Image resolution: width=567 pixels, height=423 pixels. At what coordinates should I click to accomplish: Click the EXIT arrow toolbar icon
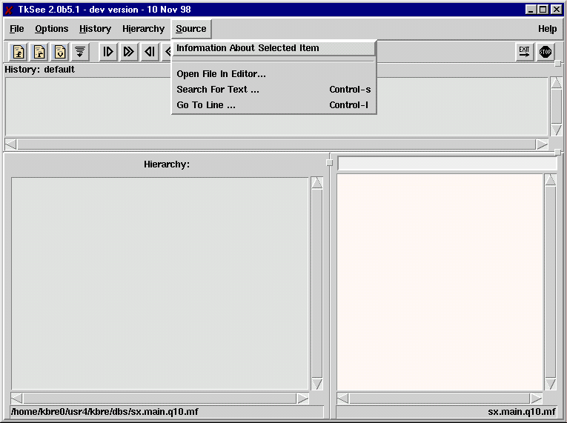pyautogui.click(x=524, y=52)
